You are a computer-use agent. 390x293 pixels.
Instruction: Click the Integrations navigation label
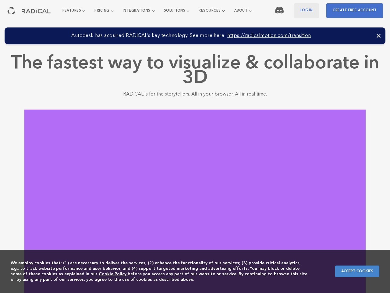coord(136,11)
